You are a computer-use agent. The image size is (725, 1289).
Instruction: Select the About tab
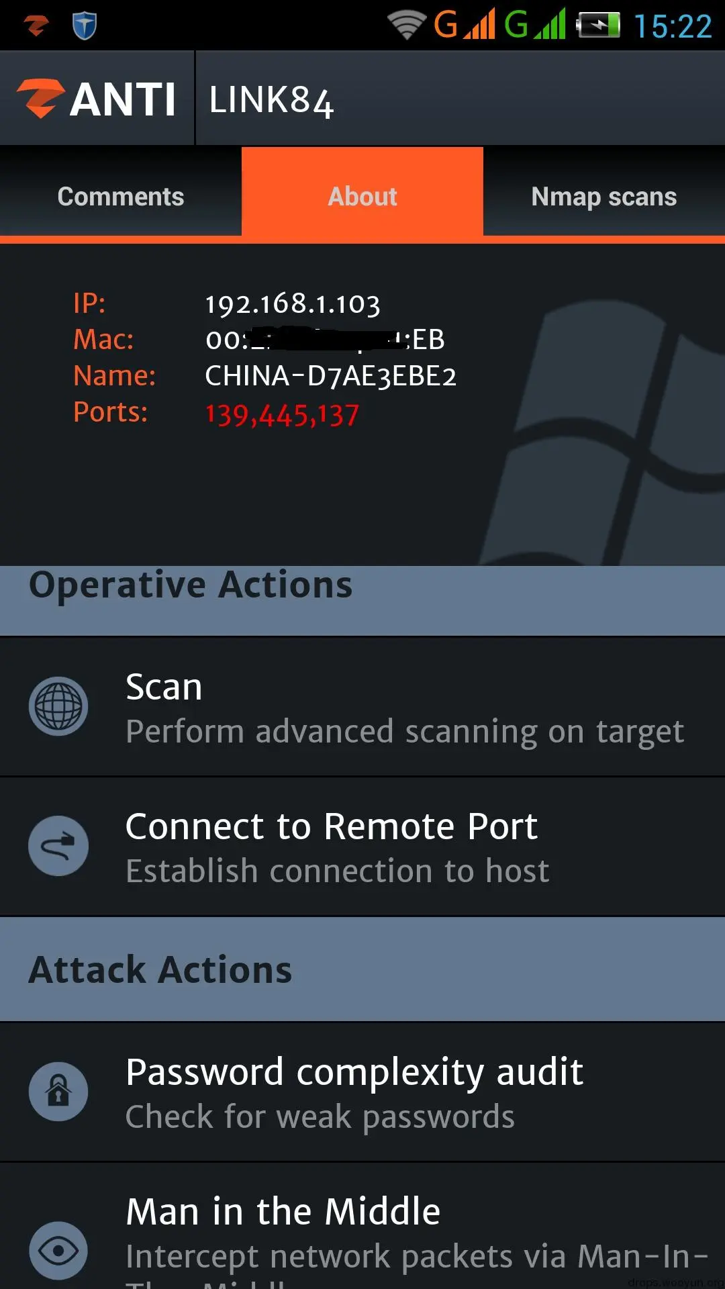[x=362, y=196]
